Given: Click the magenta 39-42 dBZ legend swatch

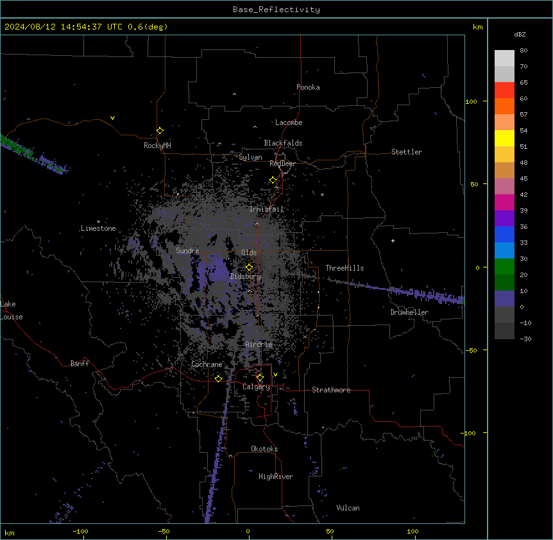Looking at the screenshot, I should tap(504, 203).
